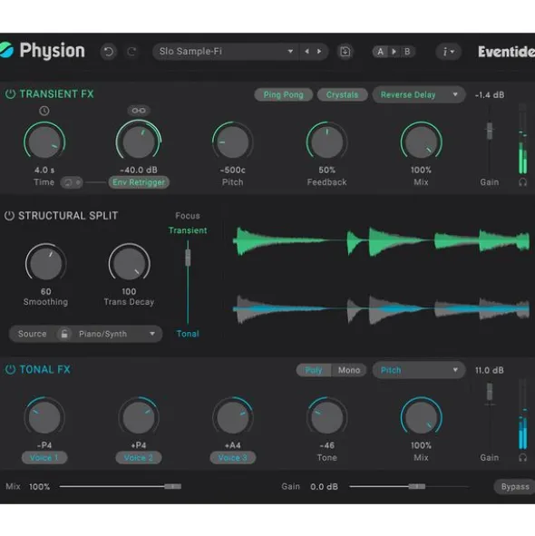Click the Eventide brand logo
This screenshot has width=535, height=536.
coord(506,52)
